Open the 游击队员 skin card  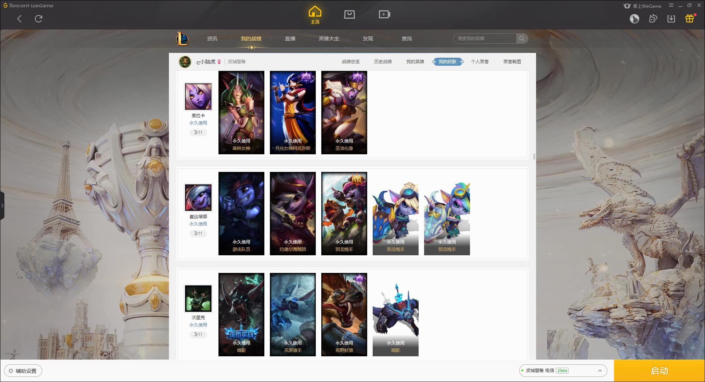click(241, 213)
